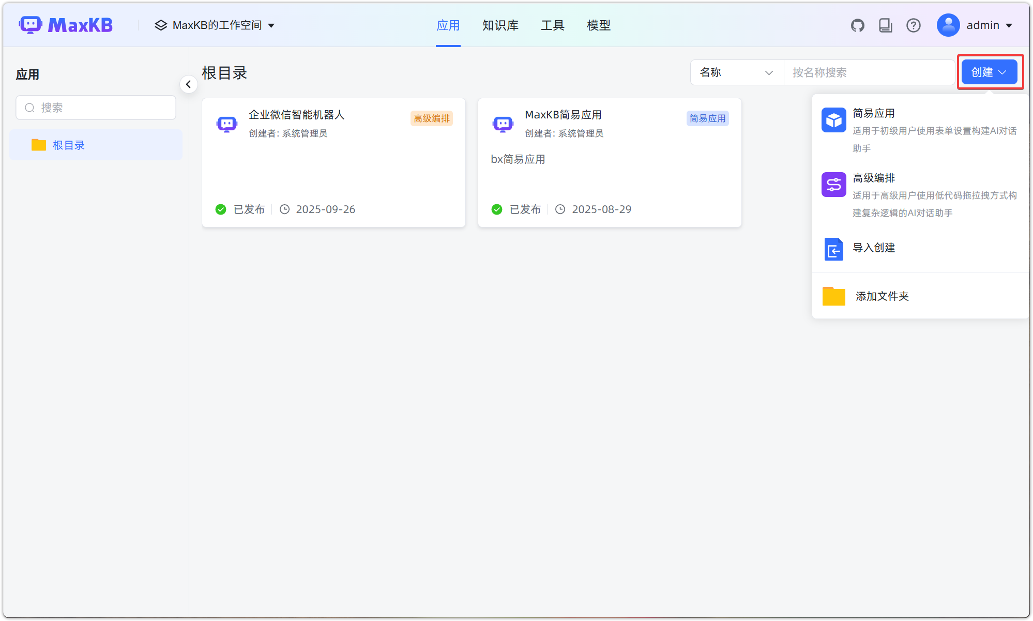Viewport: 1033px width, 621px height.
Task: Switch to the 模型 tab
Action: [x=599, y=25]
